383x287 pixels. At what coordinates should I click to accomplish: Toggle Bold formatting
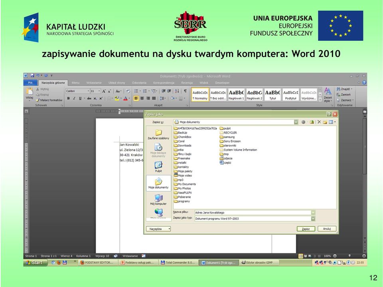[68, 98]
